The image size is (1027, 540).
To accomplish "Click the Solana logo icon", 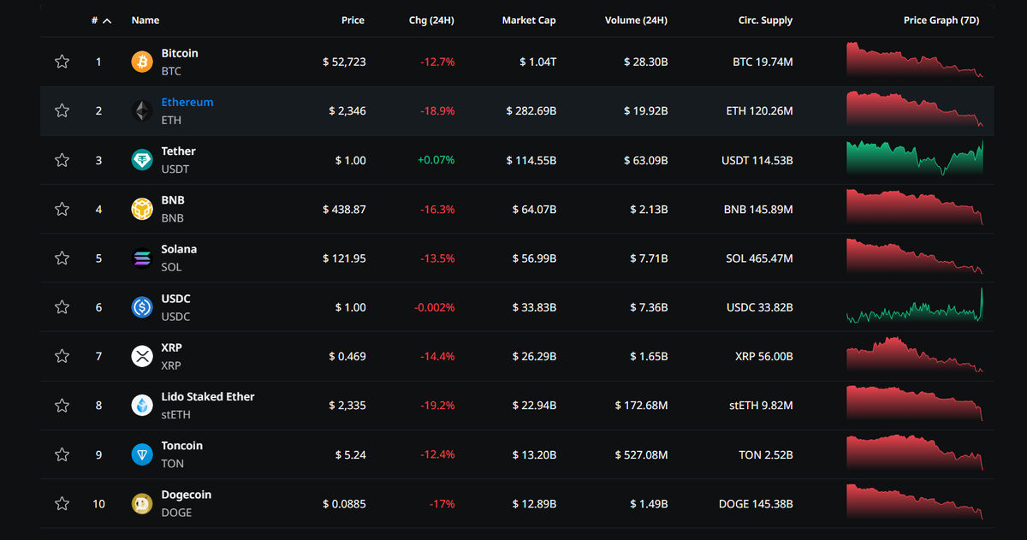I will coord(142,258).
